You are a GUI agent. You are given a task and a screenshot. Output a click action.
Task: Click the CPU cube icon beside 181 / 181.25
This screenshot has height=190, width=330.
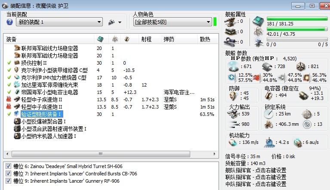pos(258,22)
